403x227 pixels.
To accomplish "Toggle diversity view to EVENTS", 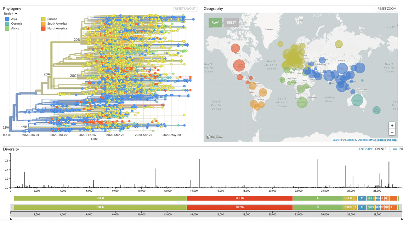I will (381, 149).
